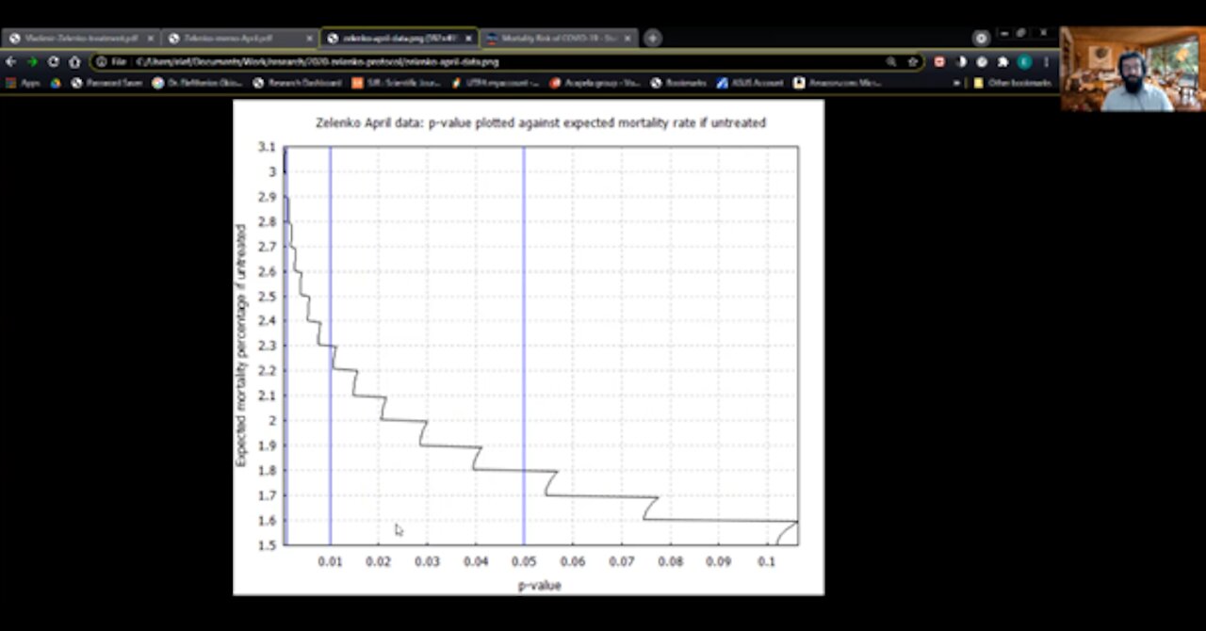Open the Mortality Risk of COVID-19 tab
Image resolution: width=1206 pixels, height=631 pixels.
tap(560, 39)
